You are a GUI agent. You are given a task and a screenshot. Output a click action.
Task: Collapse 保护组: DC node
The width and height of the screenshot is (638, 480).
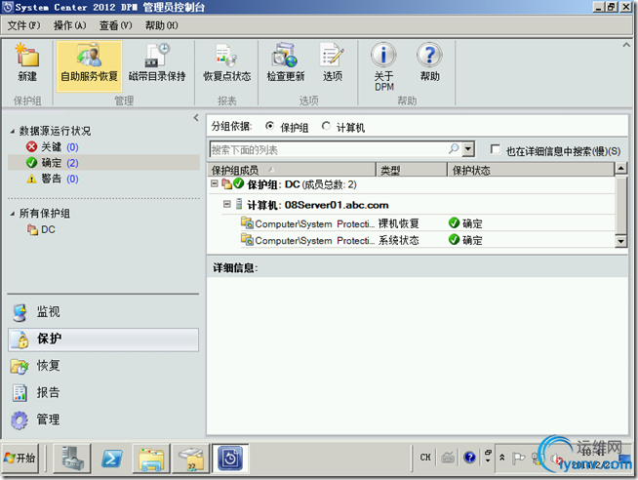214,183
